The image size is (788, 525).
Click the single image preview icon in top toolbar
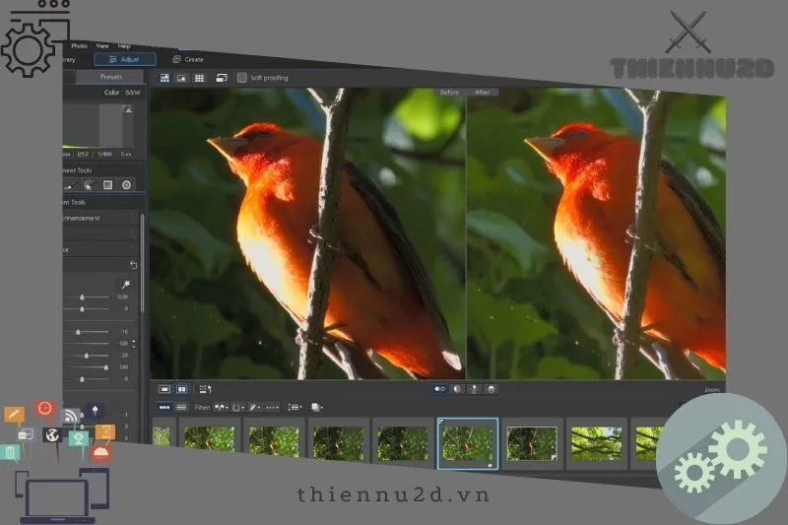(181, 78)
